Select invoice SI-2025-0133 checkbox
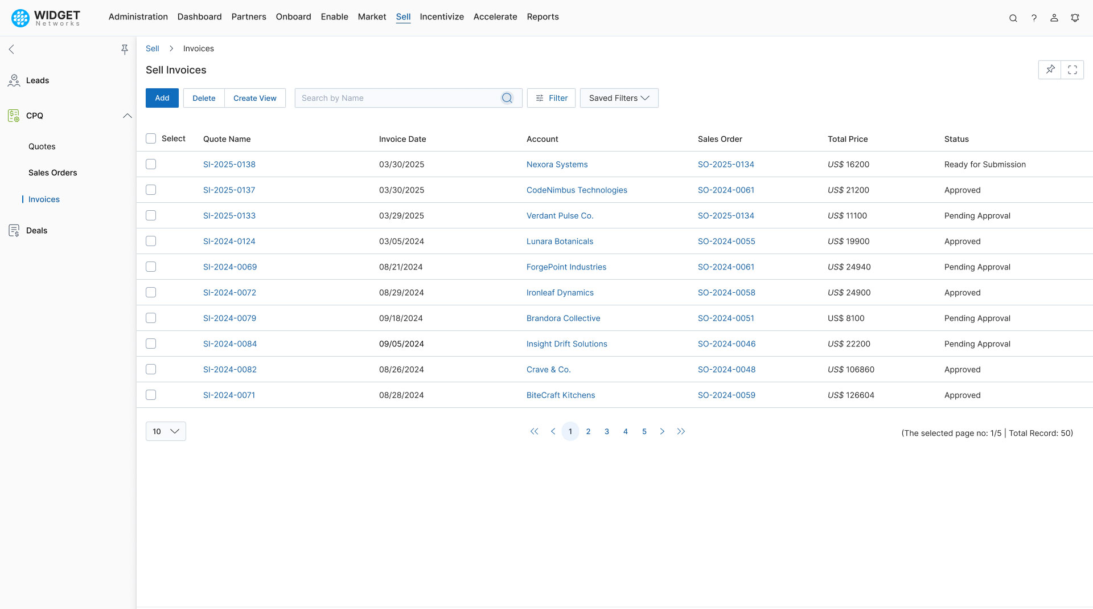 151,215
